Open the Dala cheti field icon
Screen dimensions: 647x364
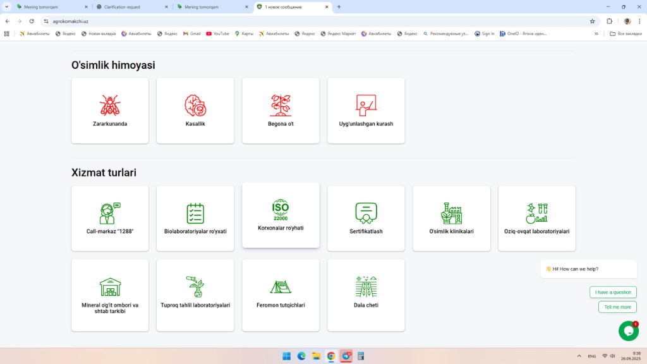pyautogui.click(x=366, y=287)
